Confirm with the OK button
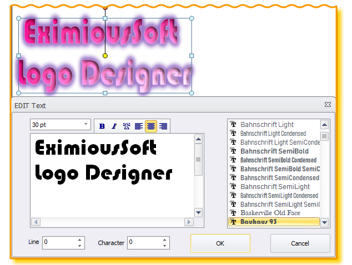Viewport: 352px width, 265px height. click(x=220, y=243)
